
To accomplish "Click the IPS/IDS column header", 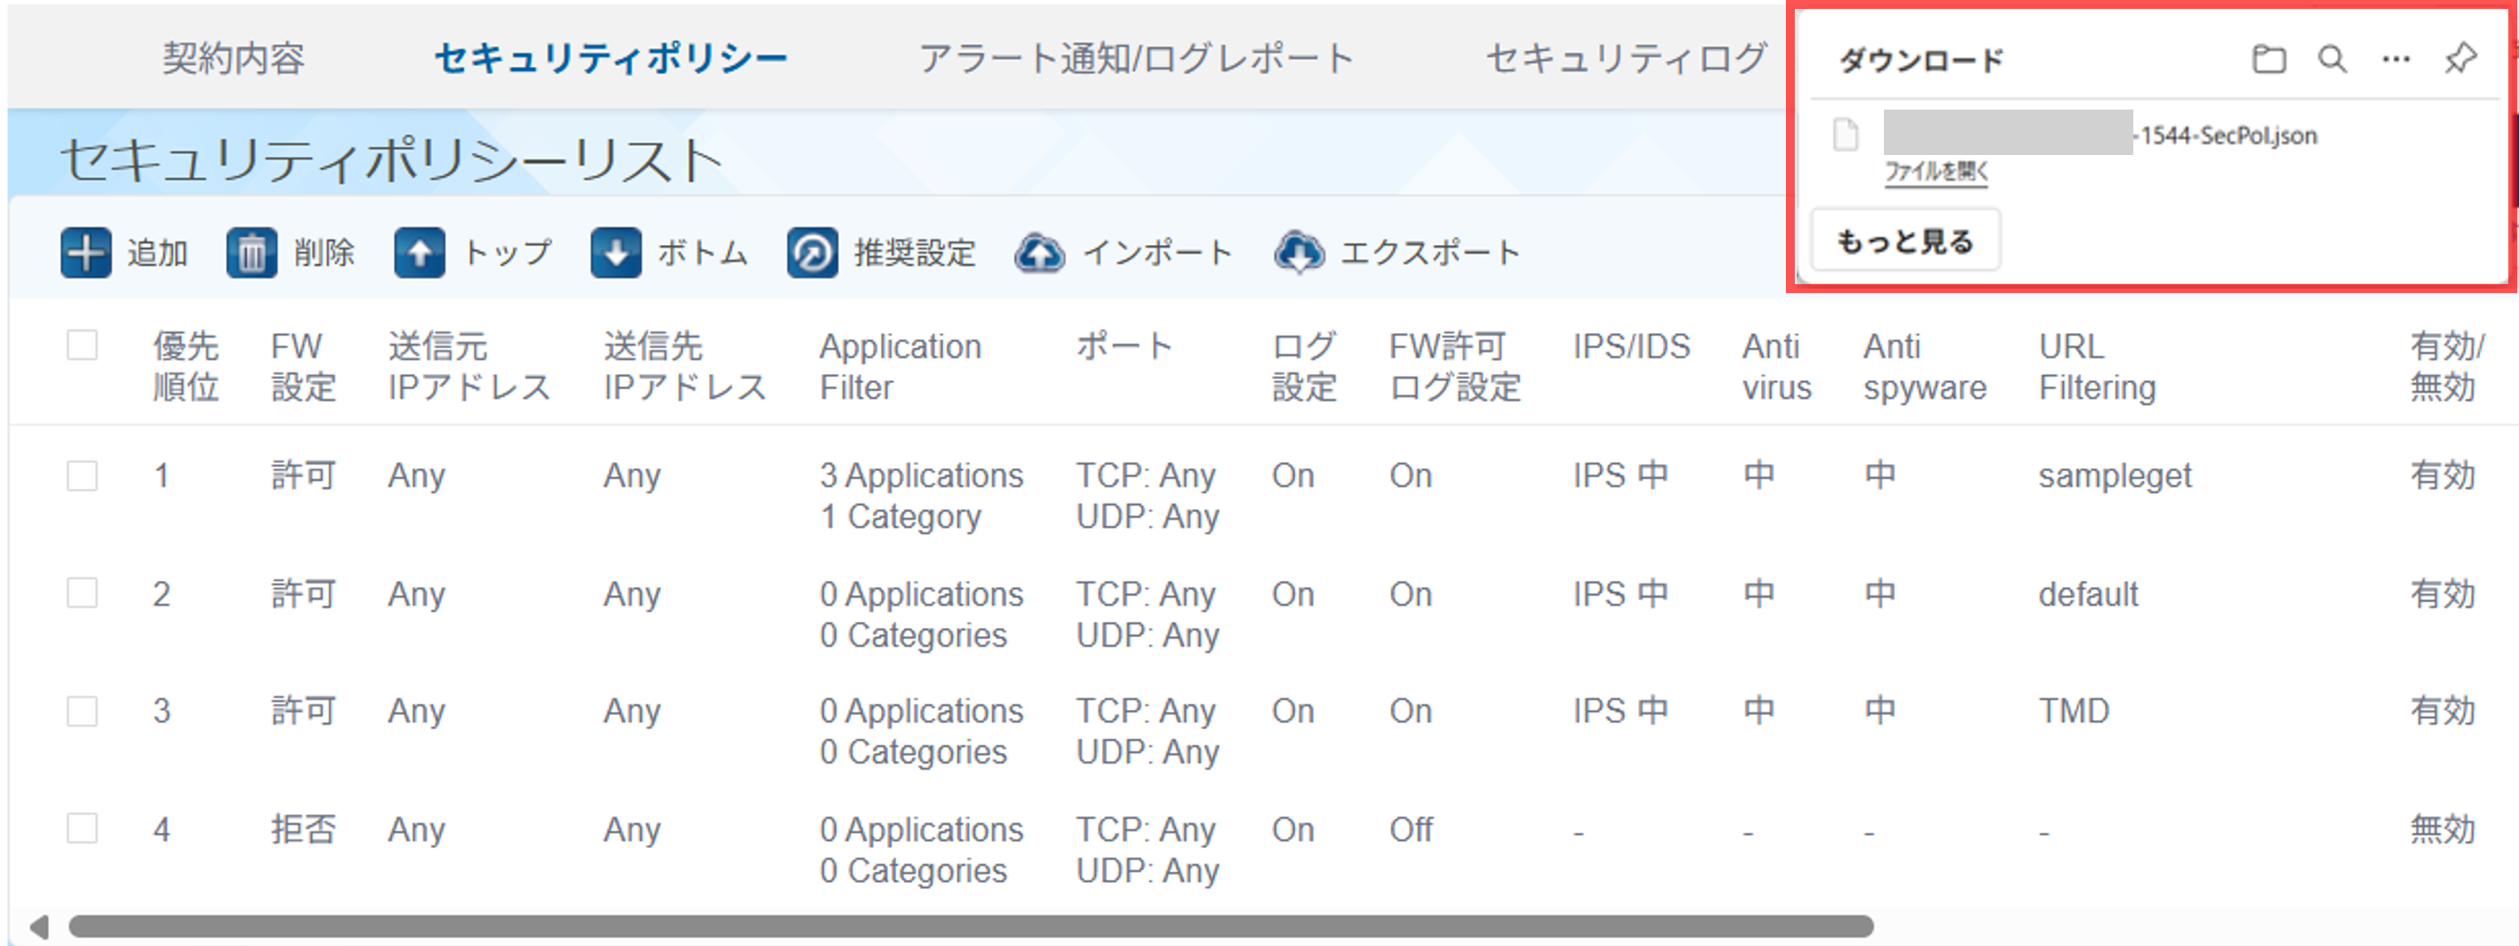I will tap(1631, 347).
